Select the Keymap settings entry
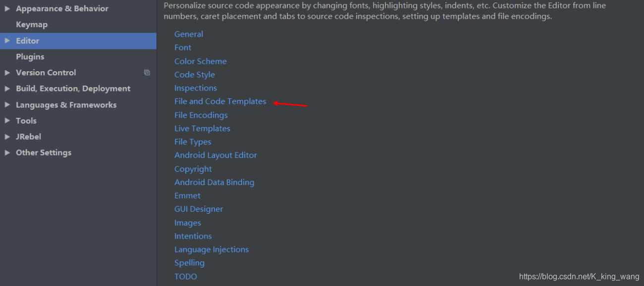 (32, 25)
